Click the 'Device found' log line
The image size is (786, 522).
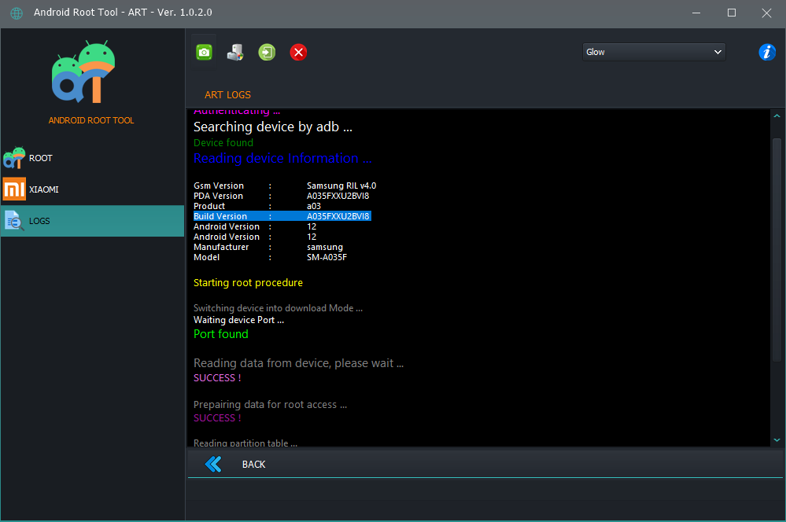point(223,143)
